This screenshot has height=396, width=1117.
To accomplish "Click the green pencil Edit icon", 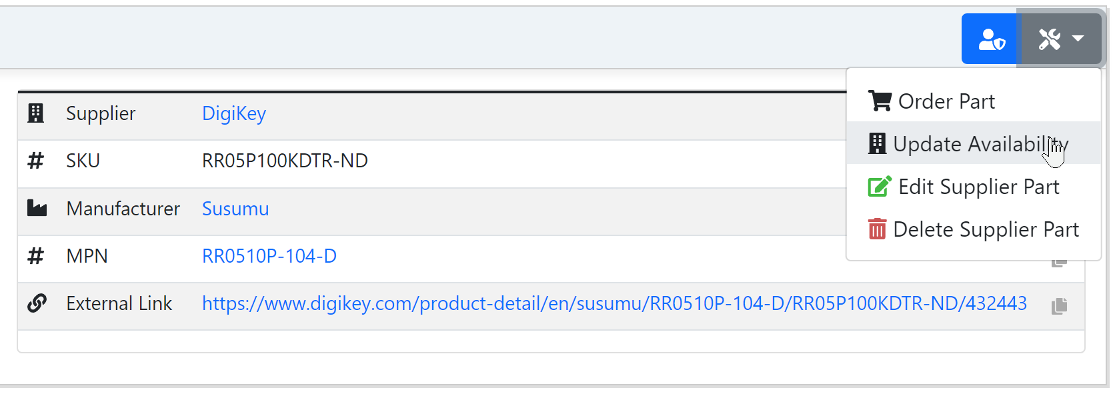I will pyautogui.click(x=879, y=187).
